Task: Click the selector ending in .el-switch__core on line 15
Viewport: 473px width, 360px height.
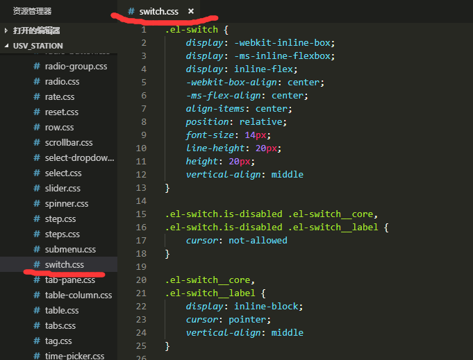Action: click(x=271, y=214)
